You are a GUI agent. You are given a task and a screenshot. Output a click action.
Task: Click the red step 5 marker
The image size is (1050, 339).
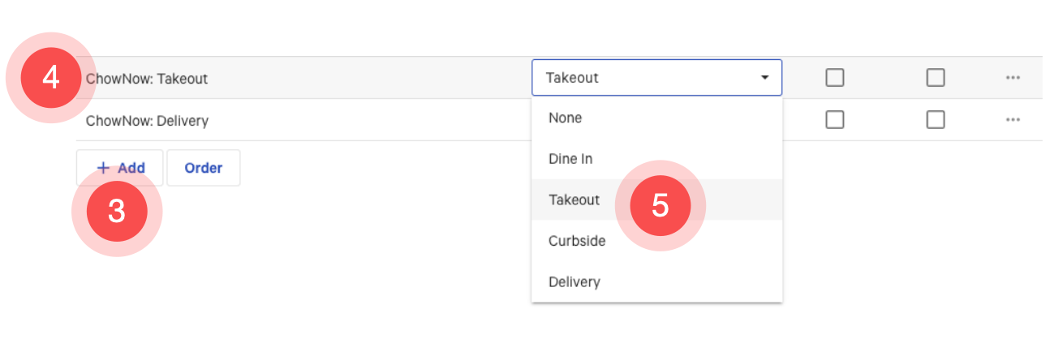pyautogui.click(x=660, y=206)
